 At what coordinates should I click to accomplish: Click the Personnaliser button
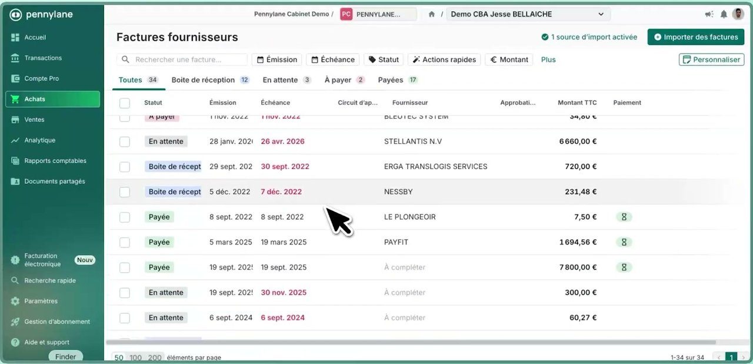711,59
